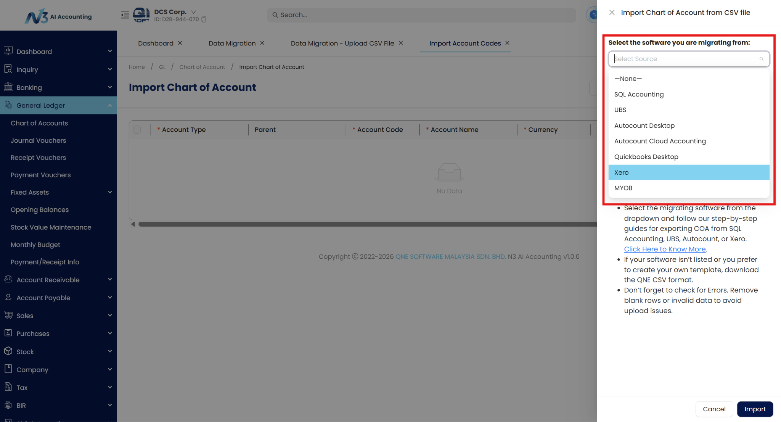
Task: Click the Stock box icon in sidebar
Action: click(x=8, y=351)
